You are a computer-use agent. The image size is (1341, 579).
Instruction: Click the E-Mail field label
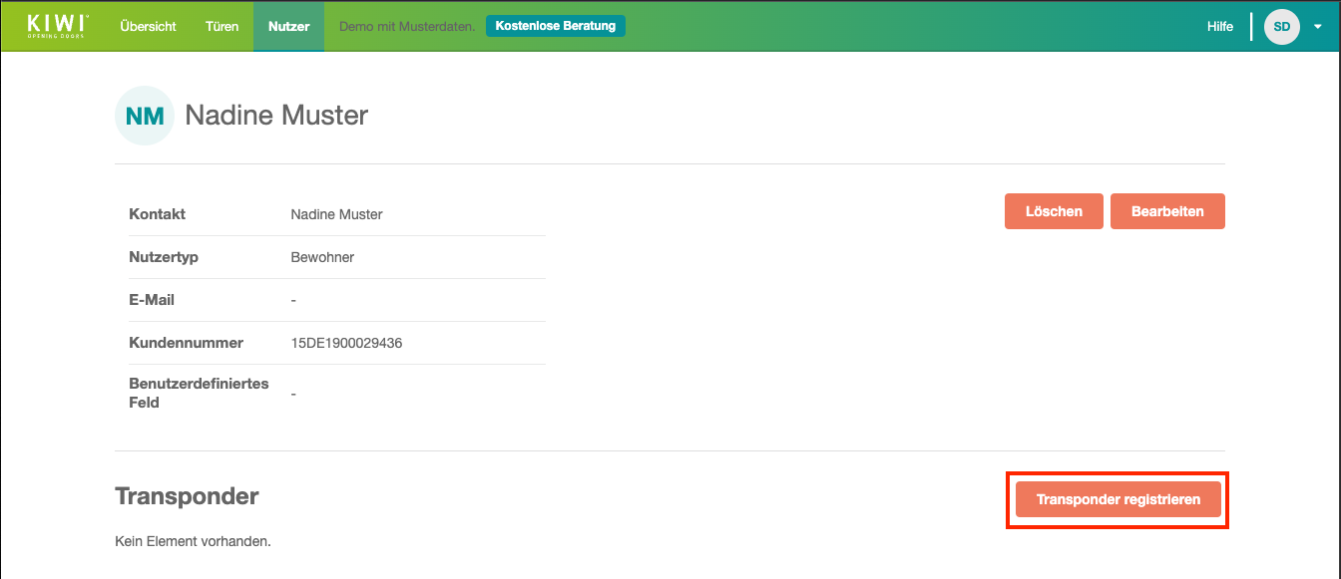coord(152,300)
